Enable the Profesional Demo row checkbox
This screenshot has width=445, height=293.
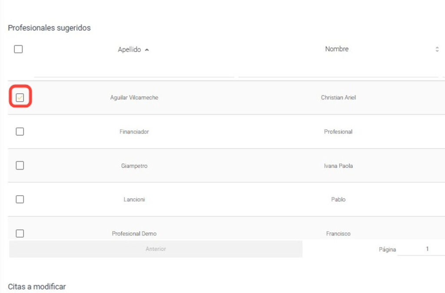(20, 233)
